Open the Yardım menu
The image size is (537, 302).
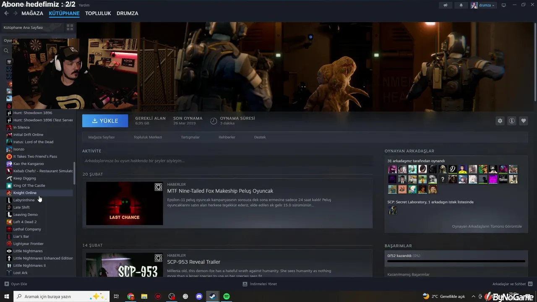tap(84, 5)
